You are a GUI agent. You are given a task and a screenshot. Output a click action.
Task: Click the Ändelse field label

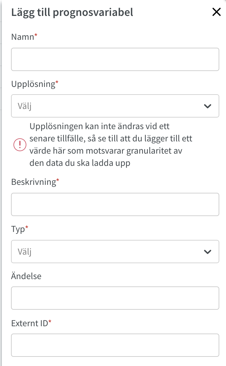pos(26,276)
